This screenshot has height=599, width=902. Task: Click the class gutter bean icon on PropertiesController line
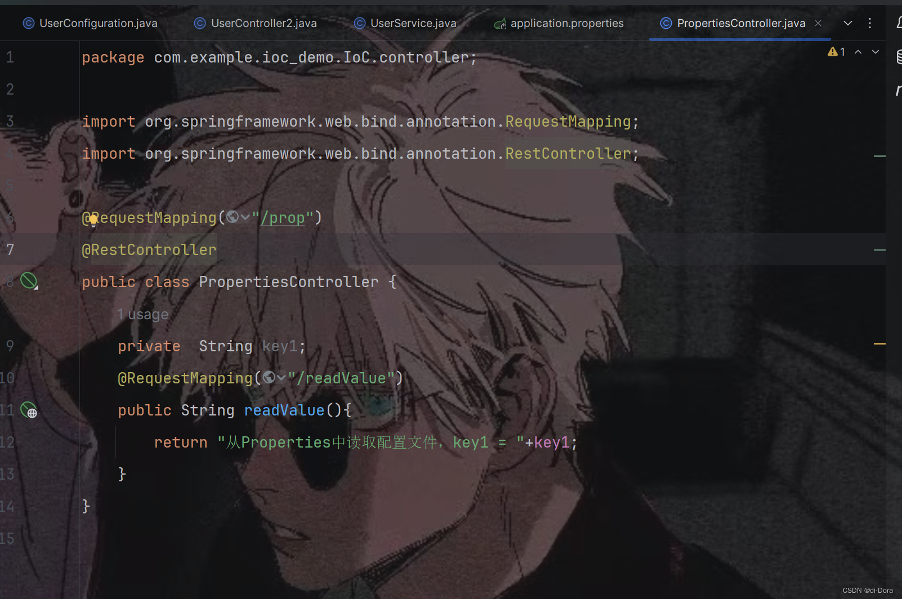(x=29, y=280)
